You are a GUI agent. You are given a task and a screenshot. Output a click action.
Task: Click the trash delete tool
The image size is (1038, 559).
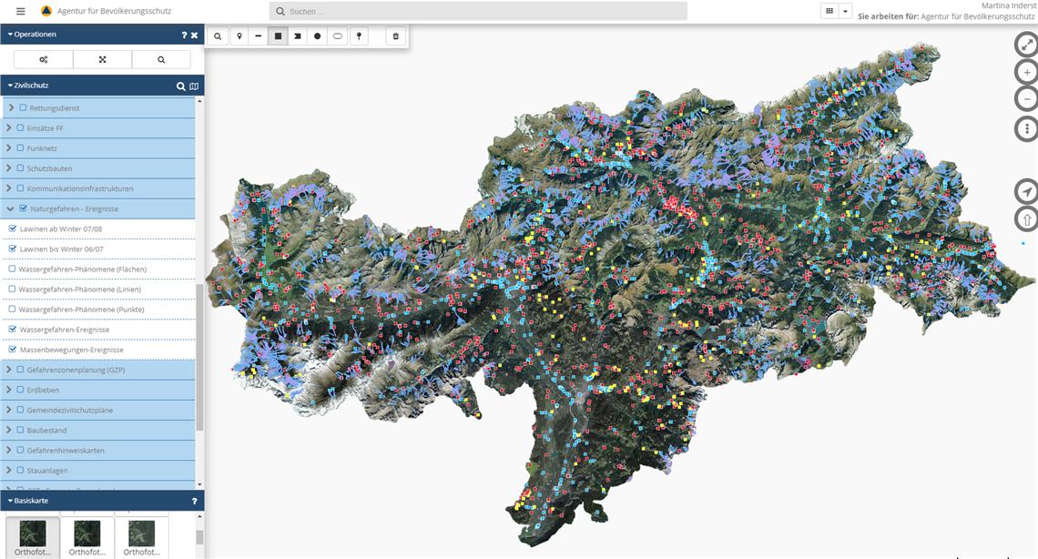coord(395,36)
